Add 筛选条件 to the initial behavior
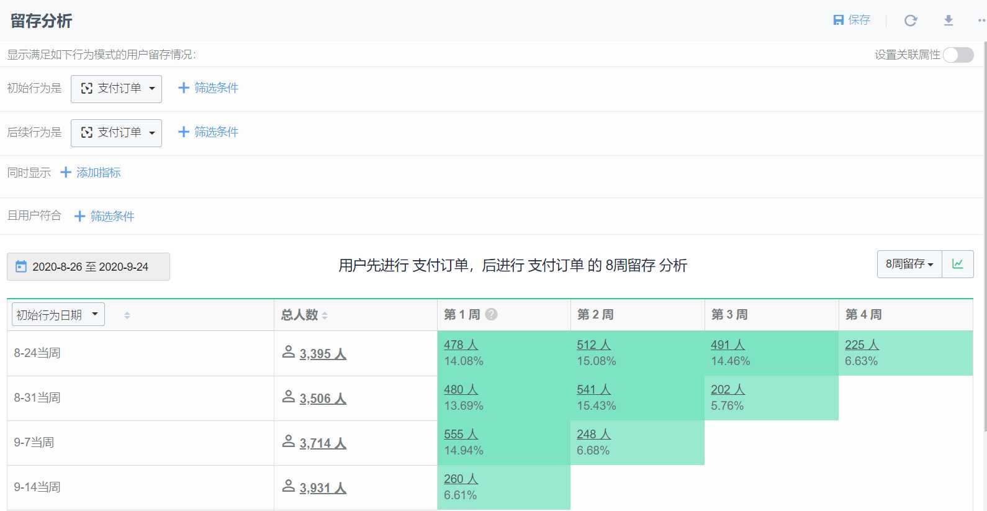 pyautogui.click(x=208, y=88)
